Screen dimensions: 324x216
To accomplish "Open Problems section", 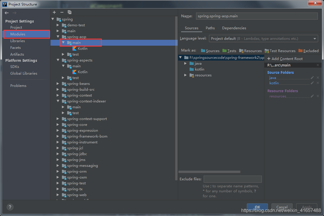I will 18,85.
